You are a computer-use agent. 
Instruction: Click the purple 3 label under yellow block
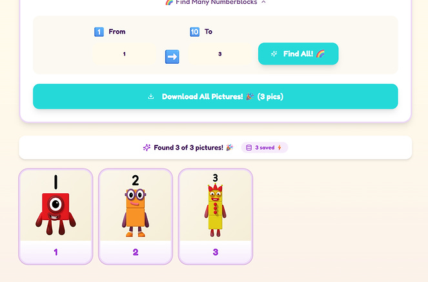click(216, 252)
